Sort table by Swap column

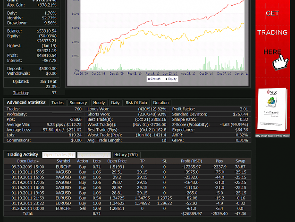pyautogui.click(x=240, y=161)
